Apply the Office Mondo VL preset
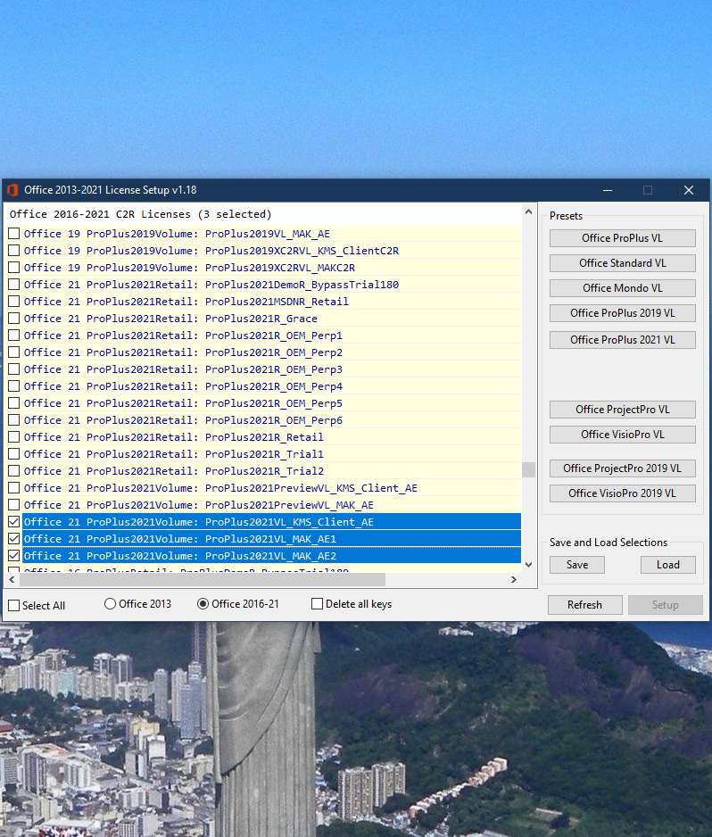This screenshot has height=837, width=712. (x=622, y=288)
